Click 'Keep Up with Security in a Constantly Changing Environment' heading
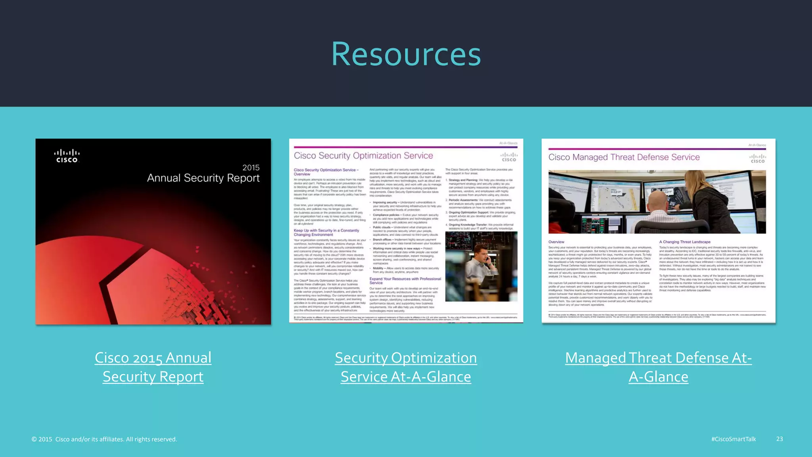 [x=326, y=232]
